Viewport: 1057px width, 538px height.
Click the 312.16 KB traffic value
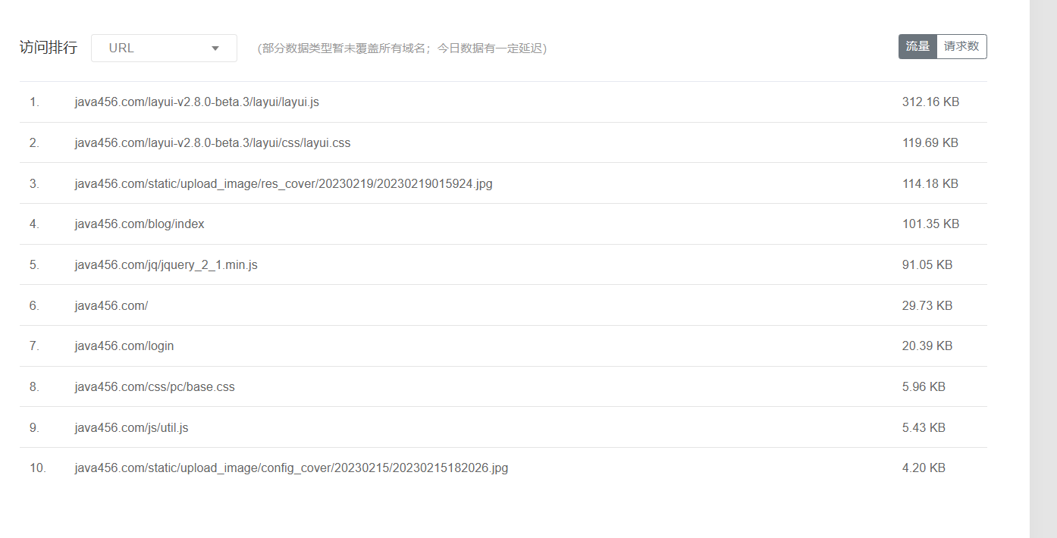pos(930,102)
